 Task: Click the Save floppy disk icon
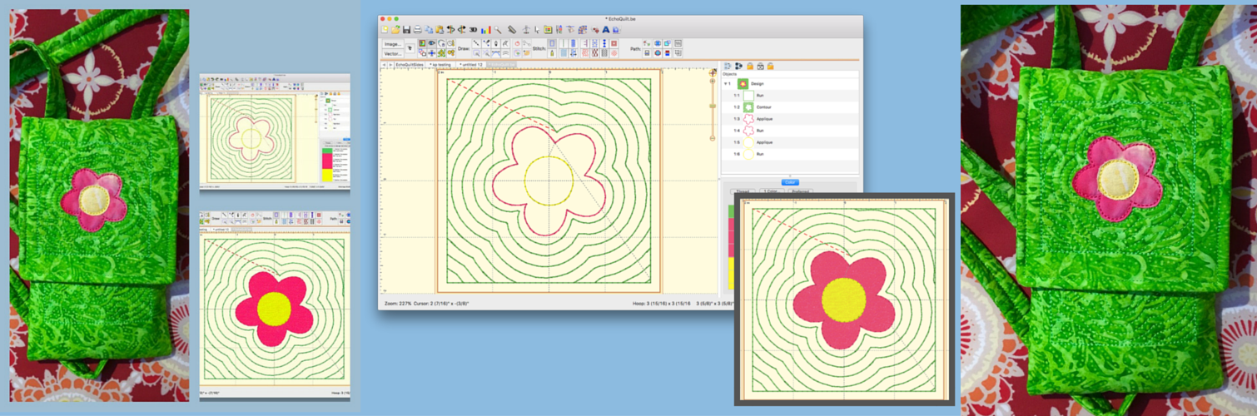[406, 30]
